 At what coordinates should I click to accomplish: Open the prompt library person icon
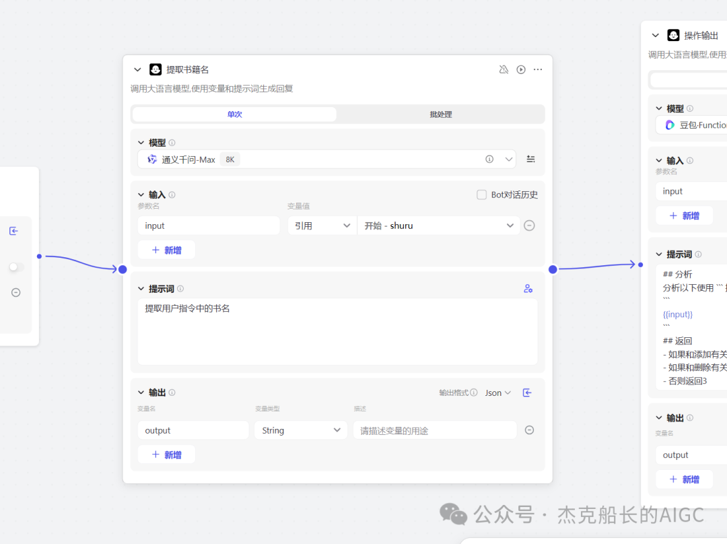pyautogui.click(x=528, y=288)
